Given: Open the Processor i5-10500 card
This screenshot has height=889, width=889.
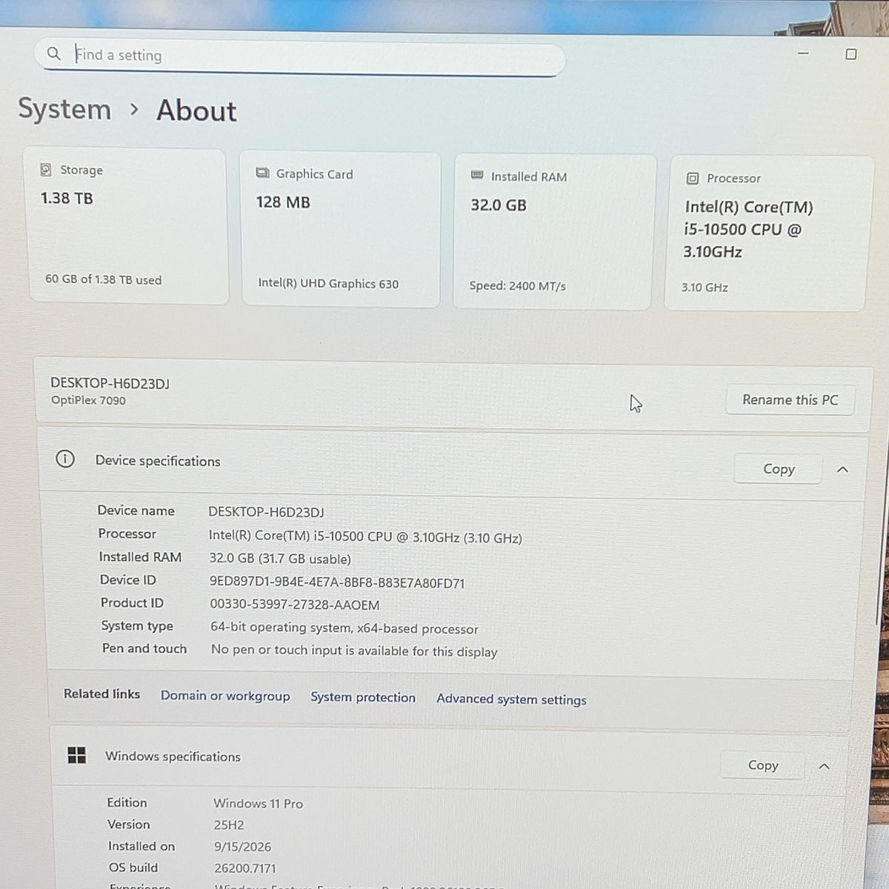Looking at the screenshot, I should (769, 233).
